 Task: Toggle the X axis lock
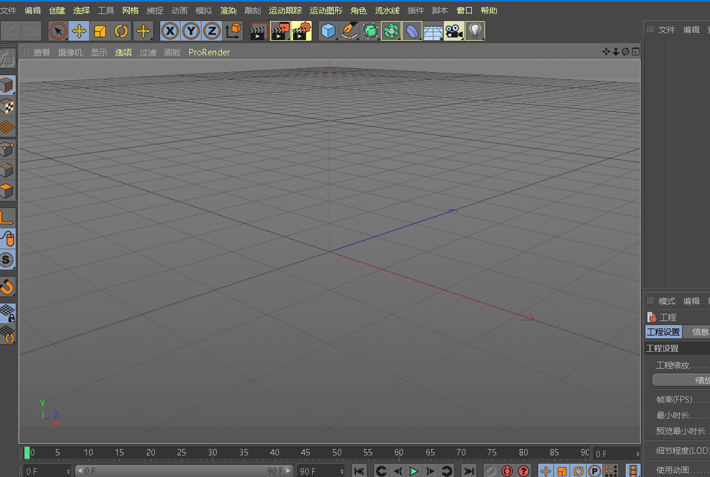point(169,31)
